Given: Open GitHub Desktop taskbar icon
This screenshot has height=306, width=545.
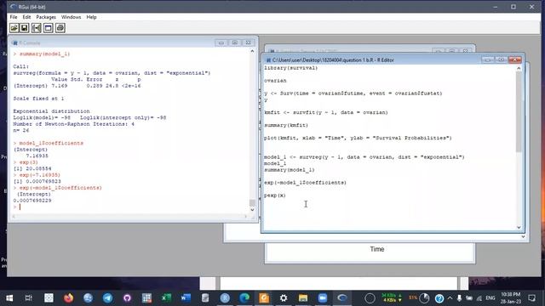Looking at the screenshot, I should [x=127, y=298].
